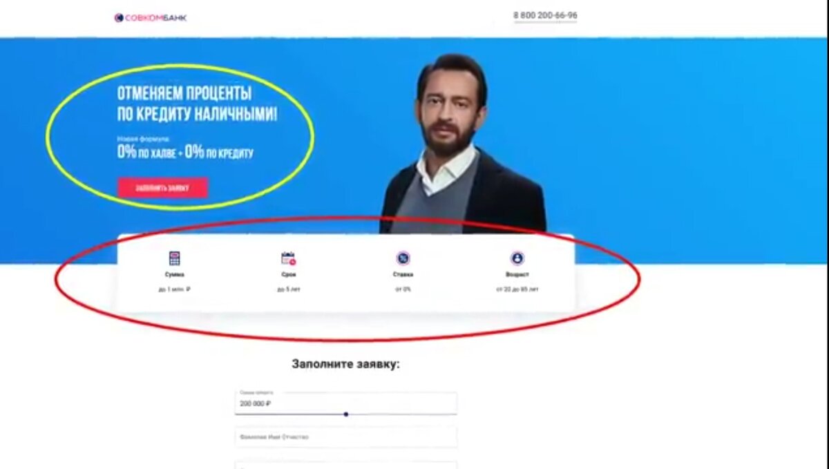The height and width of the screenshot is (469, 829).
Task: Click the 'от 20 до 85 лет' value
Action: tap(517, 289)
